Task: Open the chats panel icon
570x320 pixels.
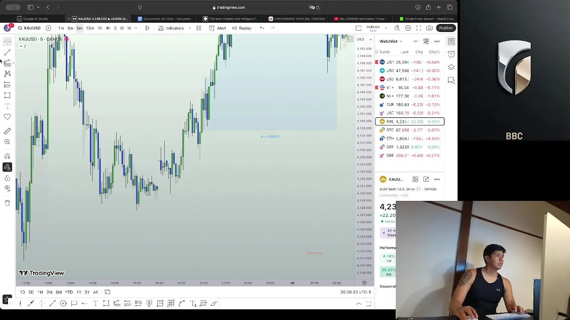Action: [x=451, y=80]
